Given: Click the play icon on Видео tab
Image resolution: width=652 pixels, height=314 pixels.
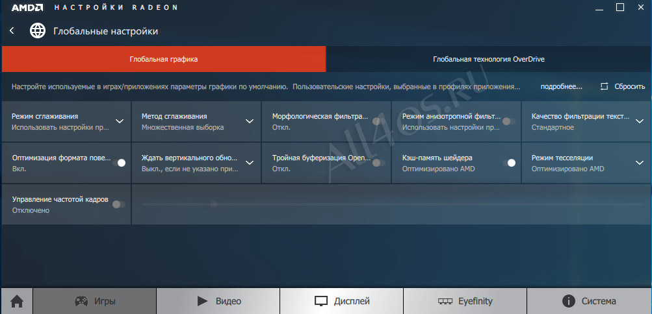Looking at the screenshot, I should point(202,301).
